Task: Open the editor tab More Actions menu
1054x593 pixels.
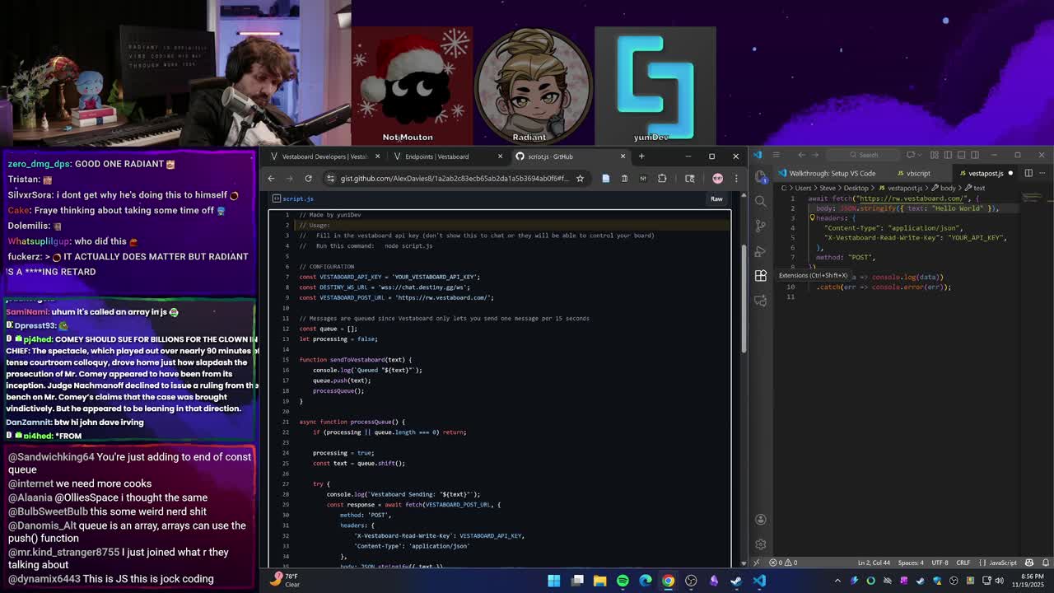Action: (1042, 173)
